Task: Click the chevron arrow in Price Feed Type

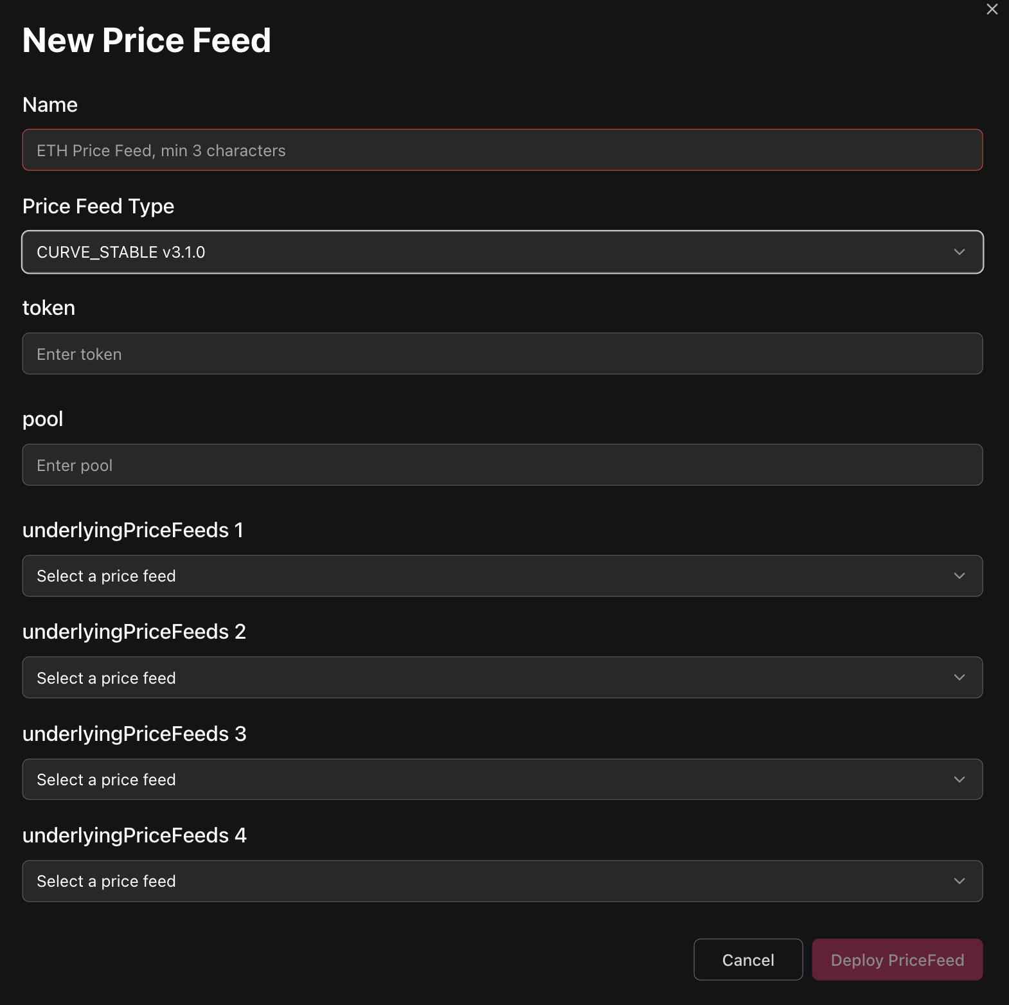Action: tap(959, 252)
